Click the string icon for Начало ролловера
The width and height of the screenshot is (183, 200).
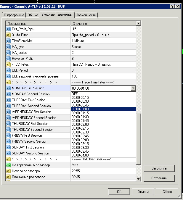[x=8, y=171]
